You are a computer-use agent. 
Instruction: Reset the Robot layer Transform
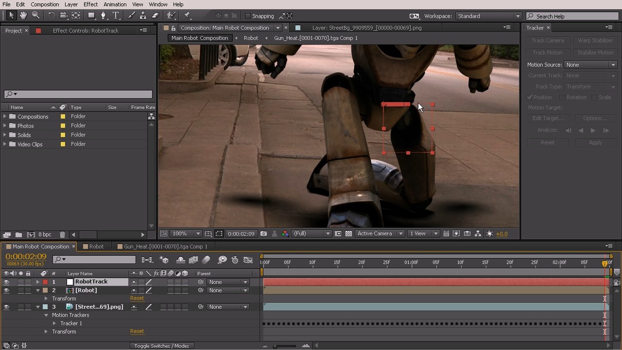pos(137,298)
